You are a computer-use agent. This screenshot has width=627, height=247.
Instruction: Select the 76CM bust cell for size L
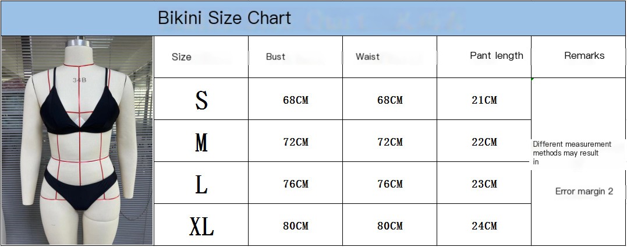click(296, 184)
